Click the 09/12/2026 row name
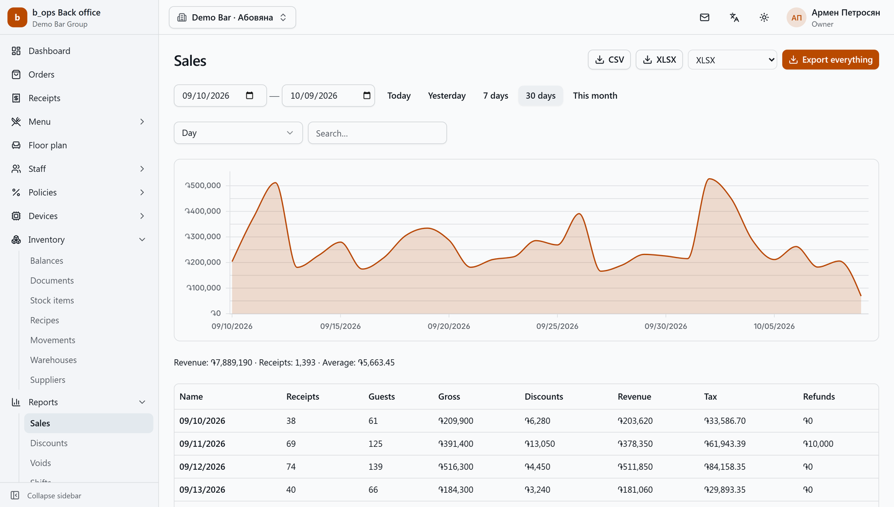Screen dimensions: 894x507 pos(202,467)
